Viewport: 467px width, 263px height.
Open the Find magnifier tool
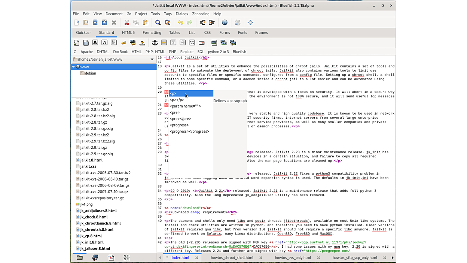[x=158, y=22]
